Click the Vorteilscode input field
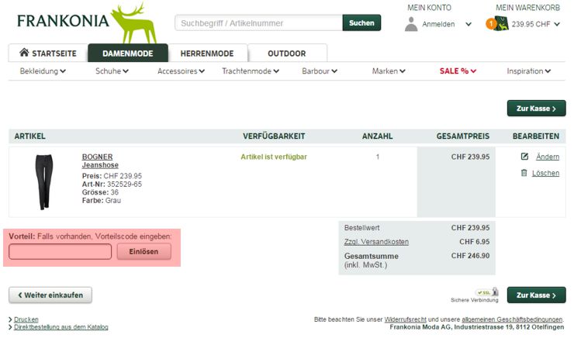This screenshot has height=338, width=574. 60,252
